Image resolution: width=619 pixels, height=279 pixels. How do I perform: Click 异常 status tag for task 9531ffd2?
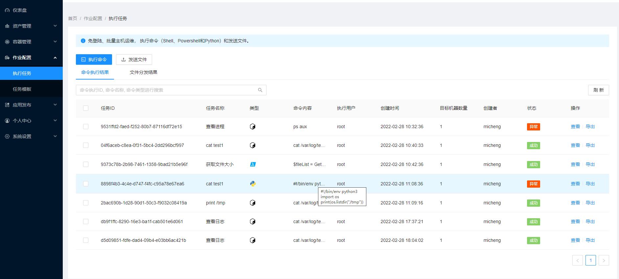[x=534, y=127]
